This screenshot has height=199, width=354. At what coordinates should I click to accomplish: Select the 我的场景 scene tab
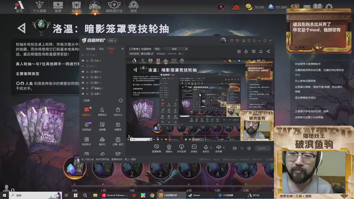[91, 49]
